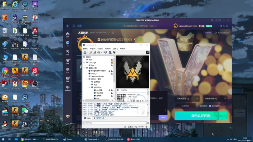
Task: Go forward with Perfect World forward arrow
Action: coord(74,26)
